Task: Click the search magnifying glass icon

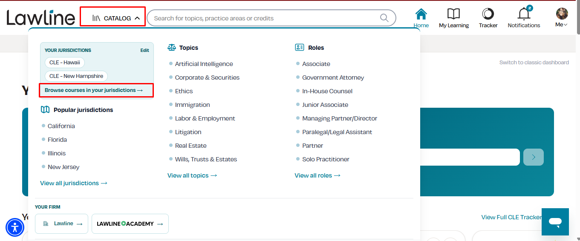Action: [x=384, y=18]
